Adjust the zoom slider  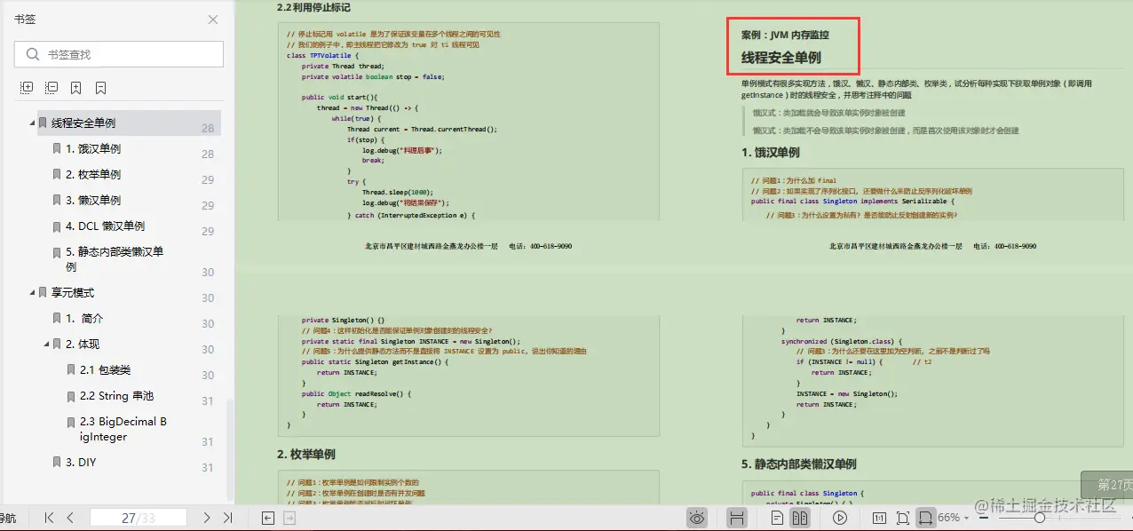1039,518
